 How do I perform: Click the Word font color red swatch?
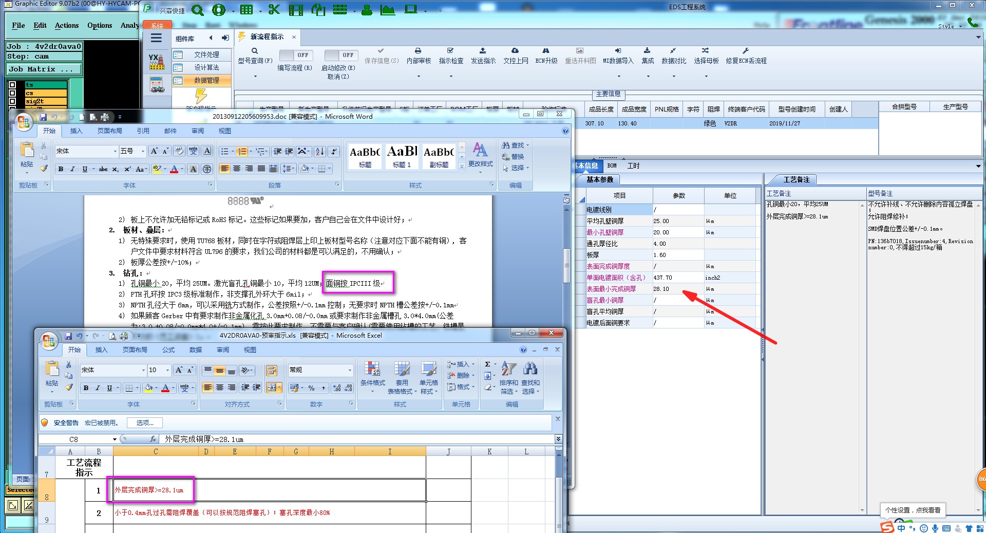pos(174,169)
